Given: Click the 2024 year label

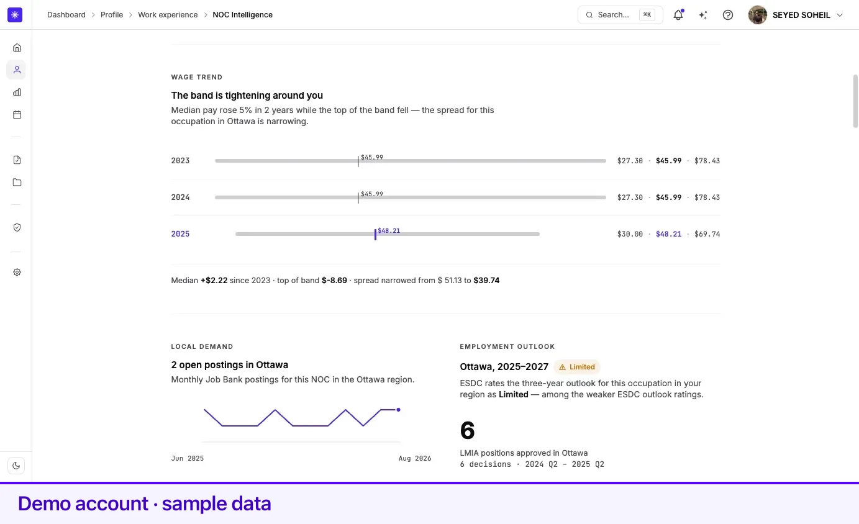Looking at the screenshot, I should click(x=180, y=197).
